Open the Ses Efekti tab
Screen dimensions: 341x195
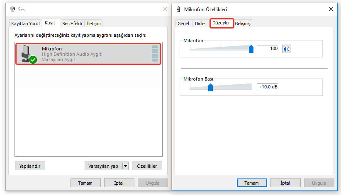pyautogui.click(x=72, y=24)
